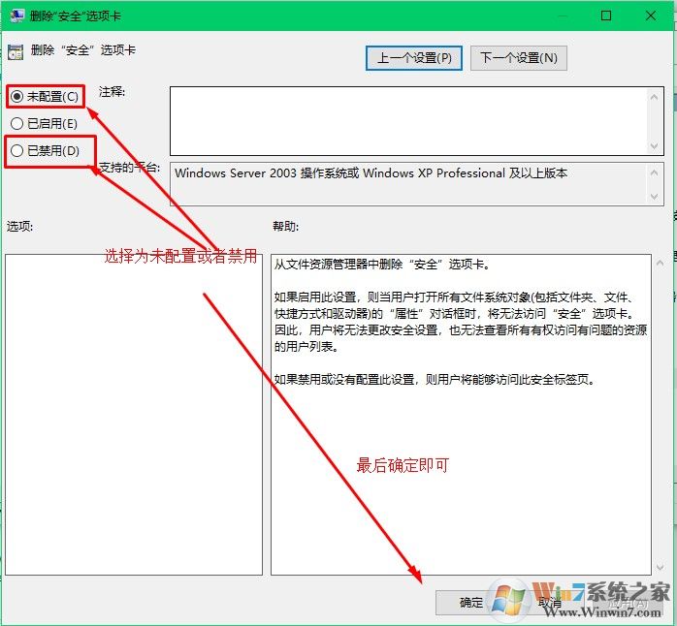Screen dimensions: 677x626
Task: Maximize the dialog window
Action: pyautogui.click(x=606, y=16)
